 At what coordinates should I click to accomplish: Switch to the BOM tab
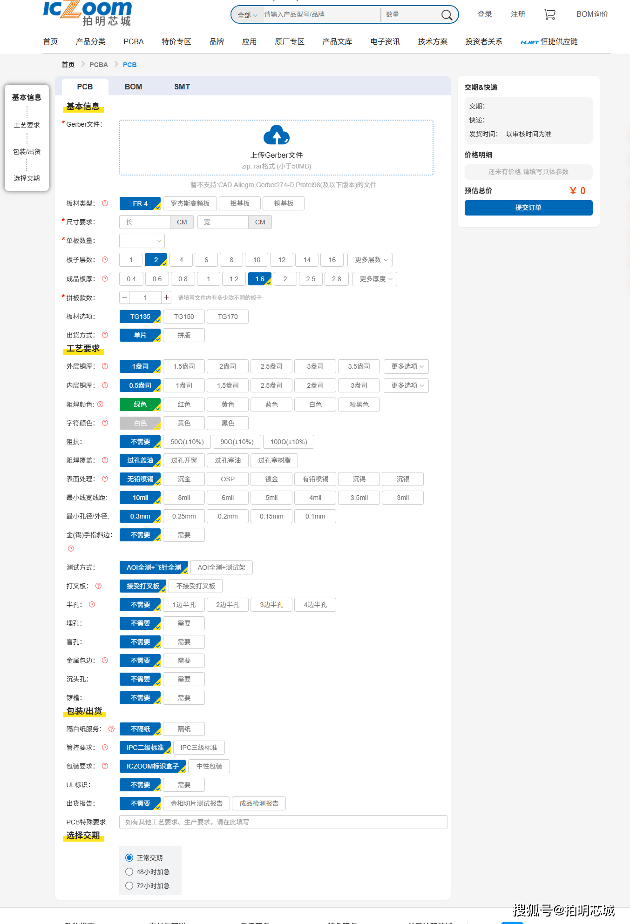133,87
